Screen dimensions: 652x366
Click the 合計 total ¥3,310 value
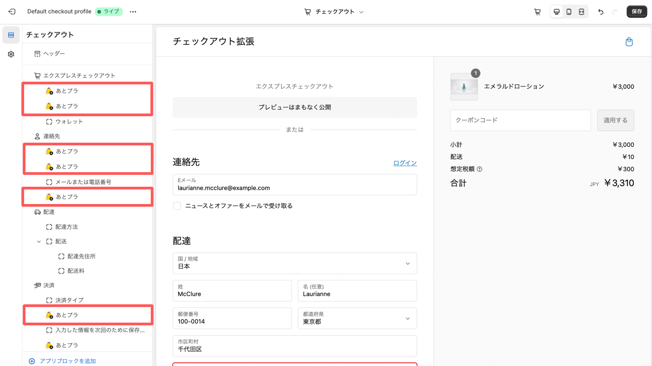coord(619,183)
